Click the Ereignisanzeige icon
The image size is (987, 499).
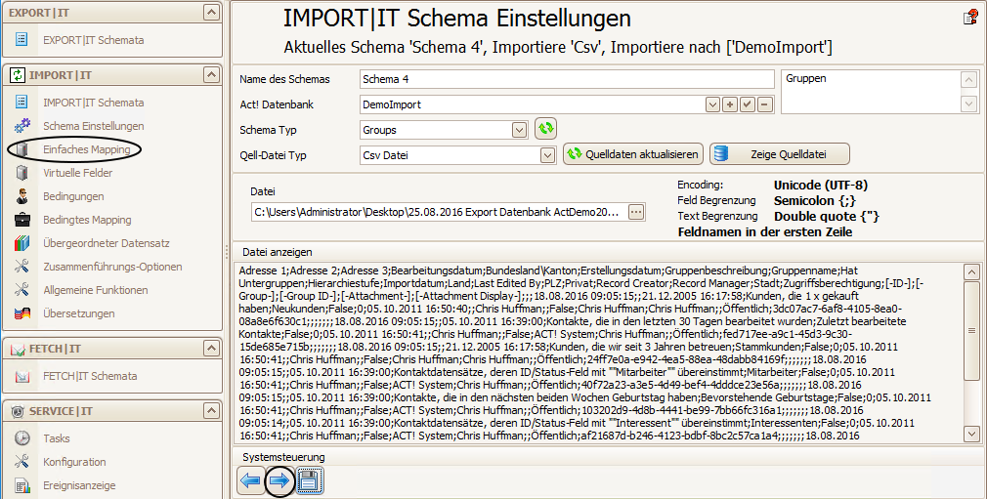pyautogui.click(x=22, y=485)
